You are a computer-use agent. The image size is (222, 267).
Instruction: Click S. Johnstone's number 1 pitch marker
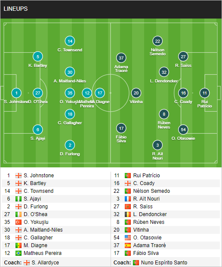click(16, 93)
